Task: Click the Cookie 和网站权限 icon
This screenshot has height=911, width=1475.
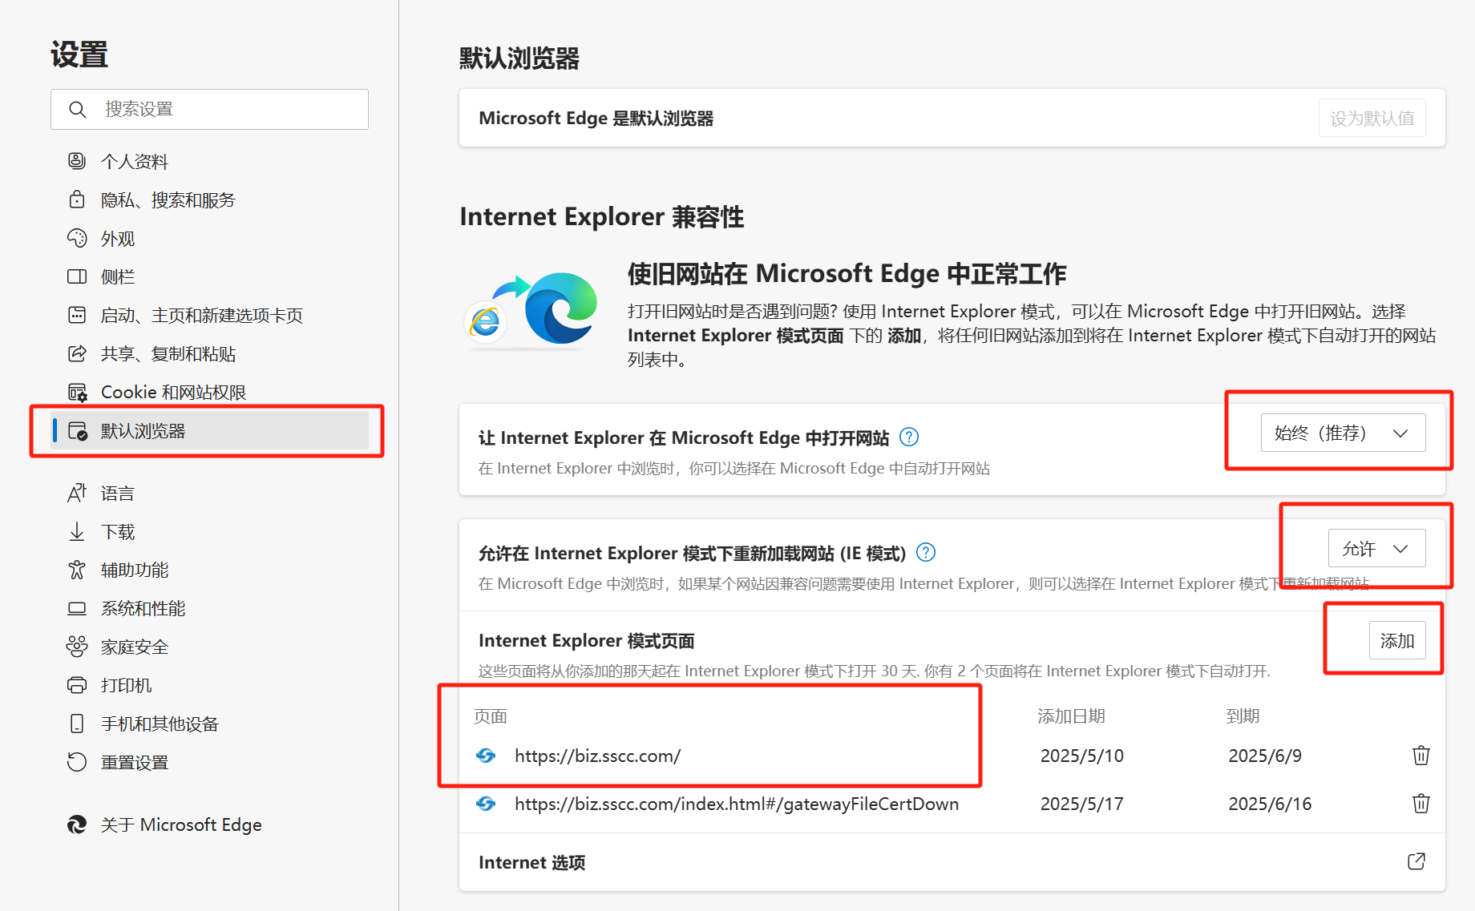Action: pyautogui.click(x=77, y=392)
